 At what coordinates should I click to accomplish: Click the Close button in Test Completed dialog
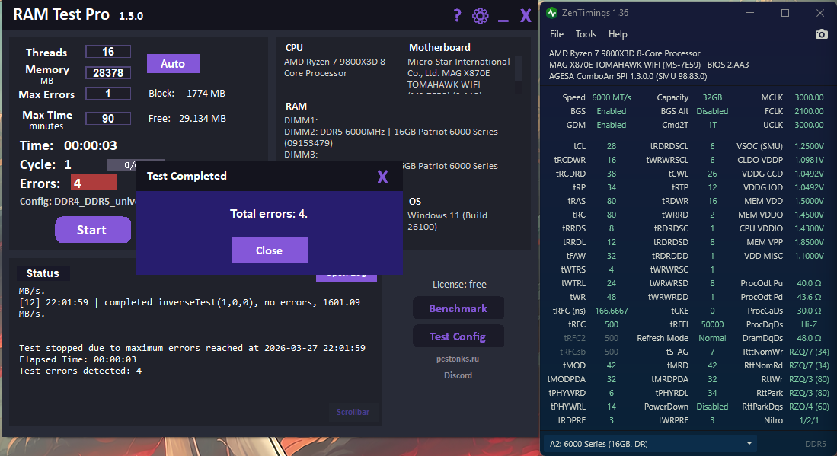[269, 250]
